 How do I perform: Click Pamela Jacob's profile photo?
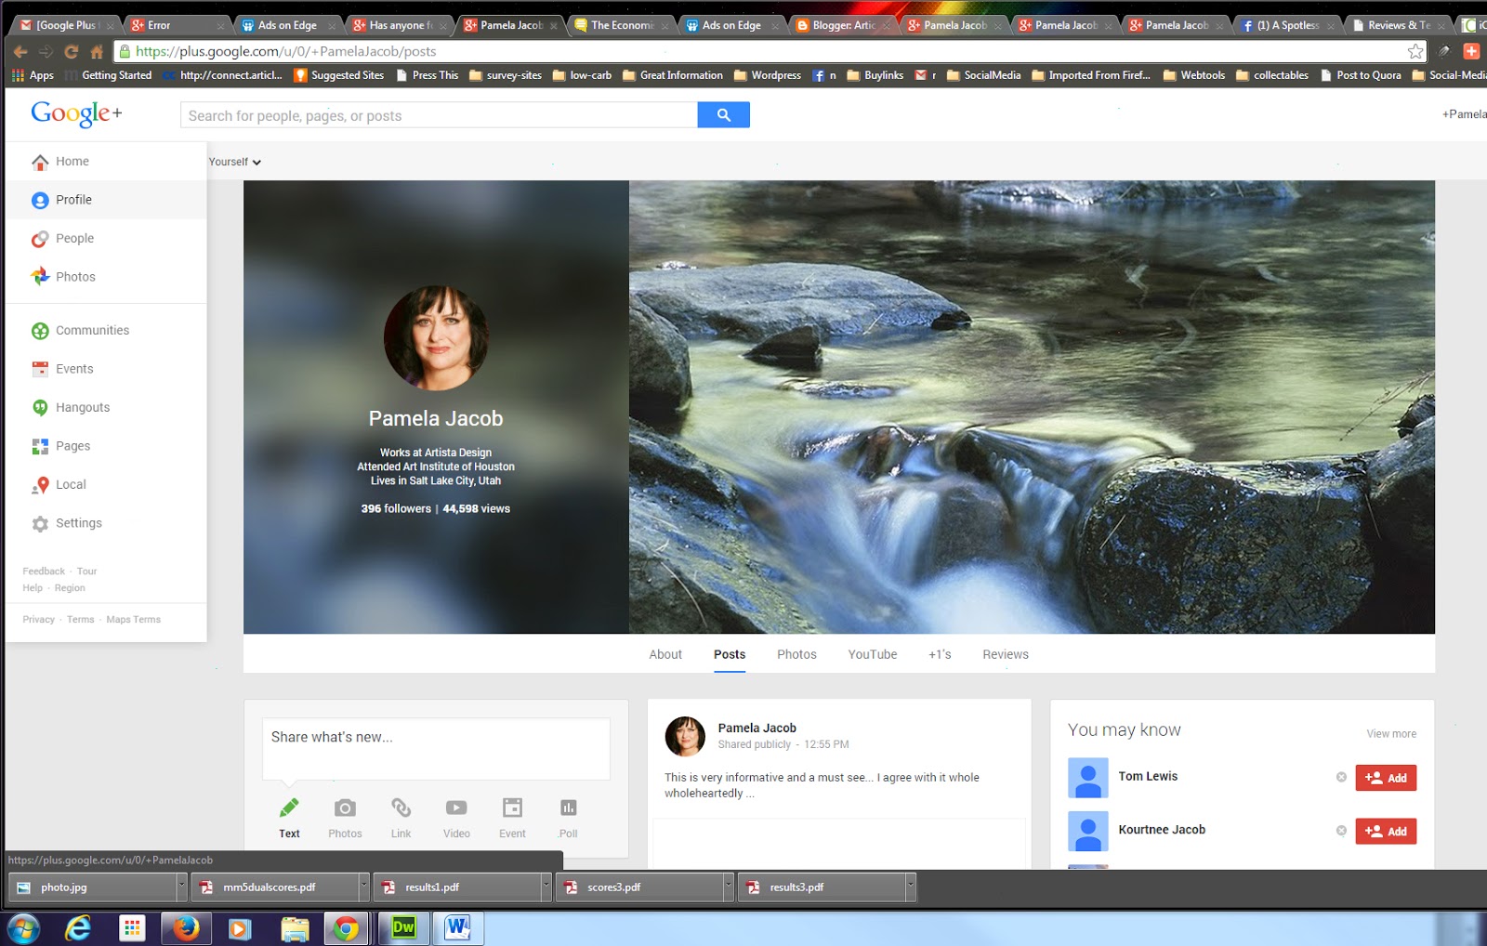[x=435, y=338]
